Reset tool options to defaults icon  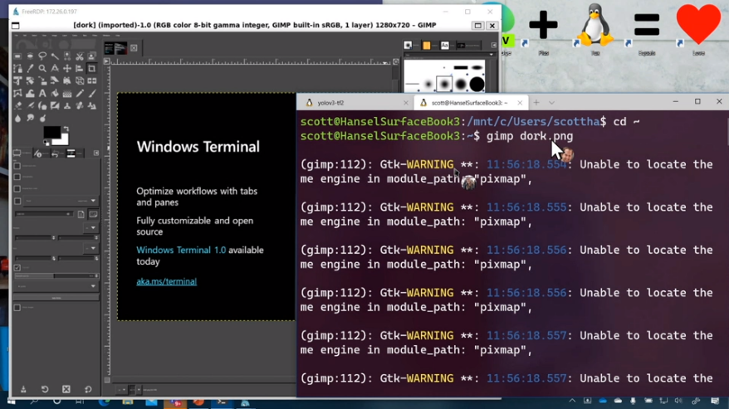pyautogui.click(x=88, y=389)
